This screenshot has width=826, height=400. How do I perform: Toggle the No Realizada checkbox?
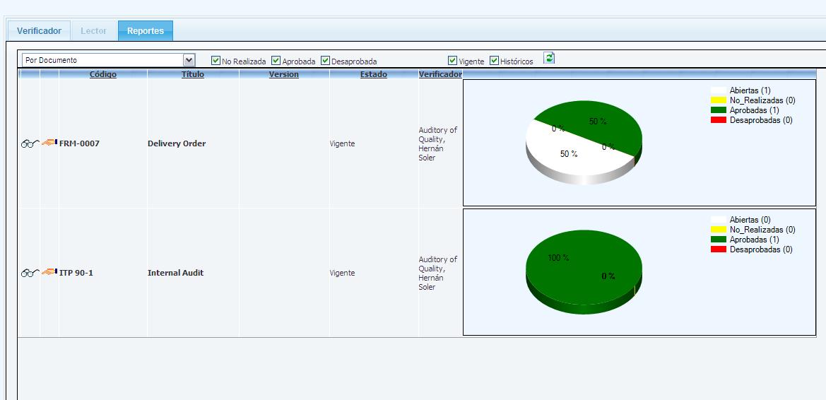click(216, 61)
